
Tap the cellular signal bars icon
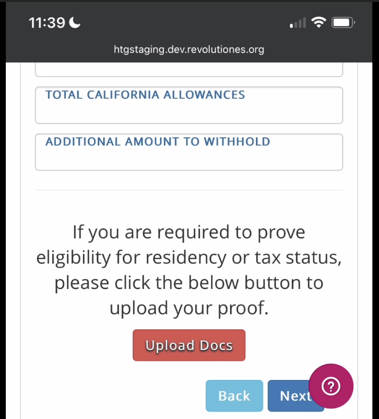pos(298,23)
